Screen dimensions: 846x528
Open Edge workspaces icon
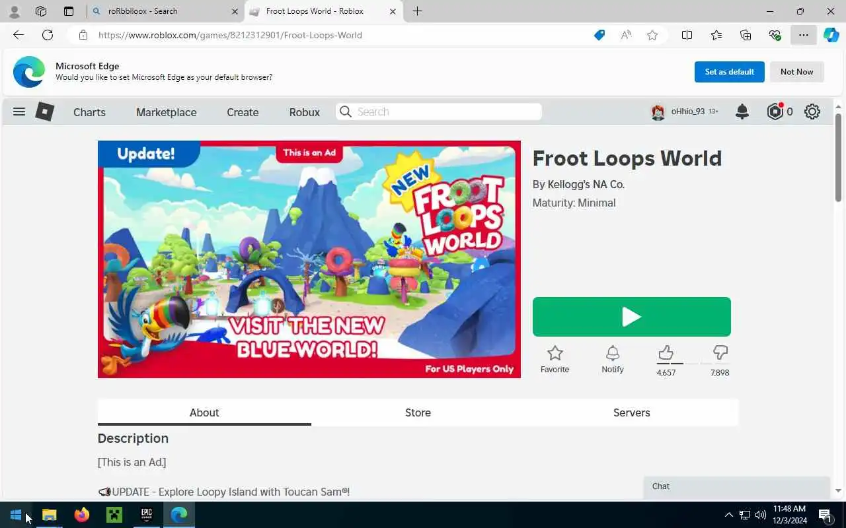click(x=41, y=11)
